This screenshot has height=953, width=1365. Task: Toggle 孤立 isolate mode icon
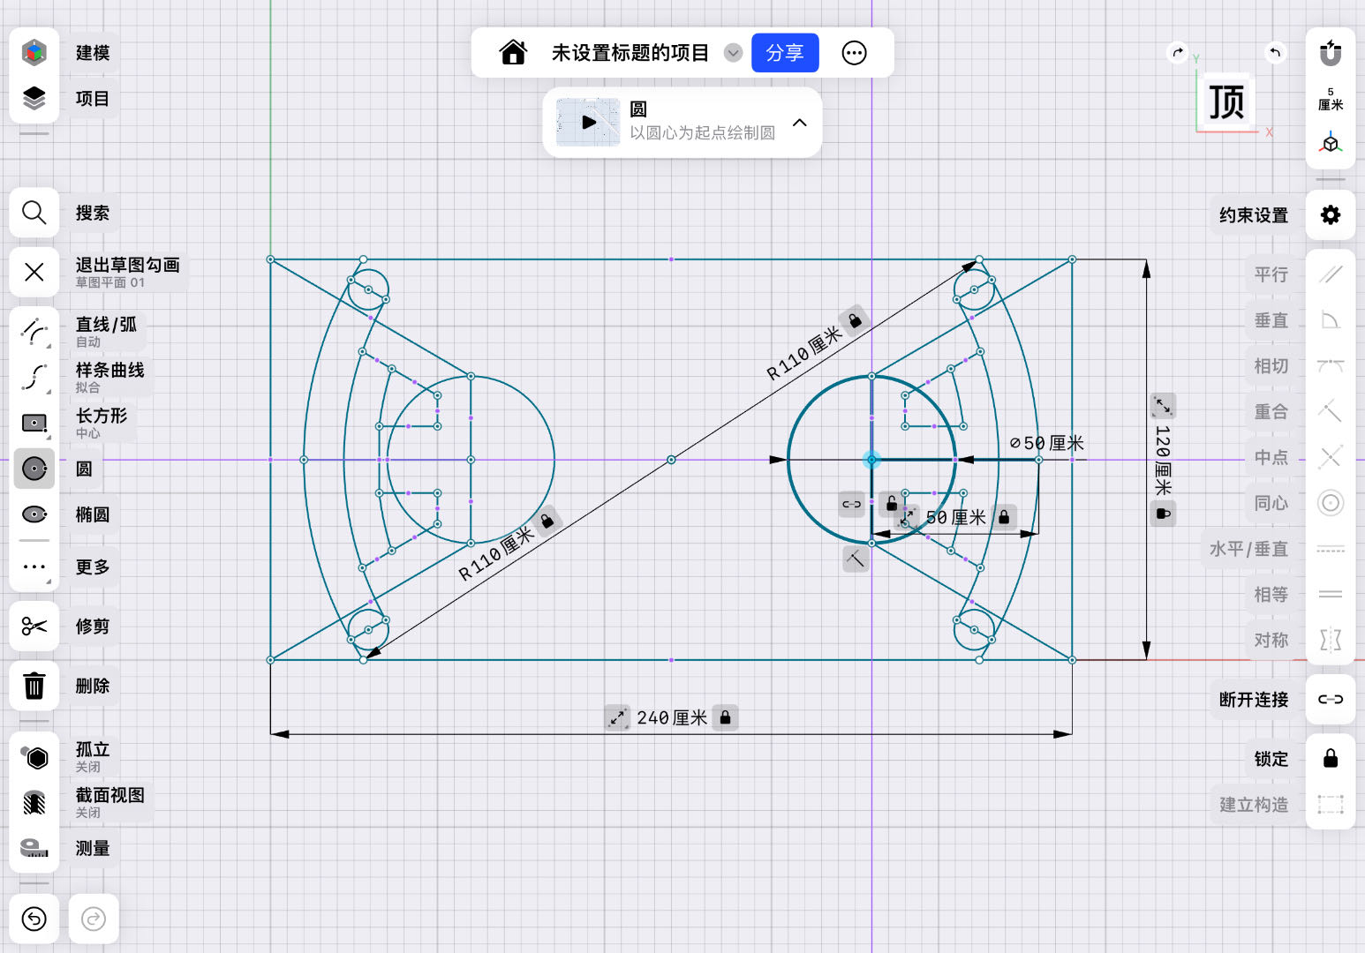tap(34, 756)
